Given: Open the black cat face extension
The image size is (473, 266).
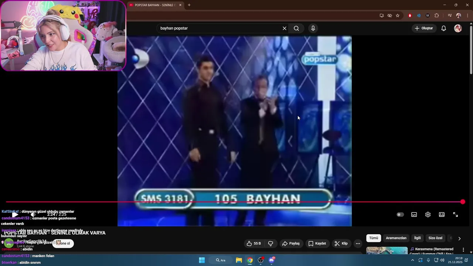Looking at the screenshot, I should click(428, 16).
